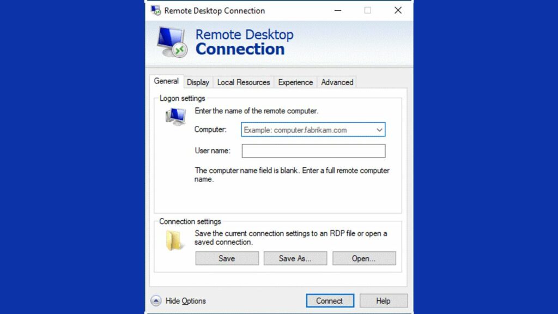Click the 'Computer:' label
Screen dimensions: 558x314
pyautogui.click(x=210, y=130)
